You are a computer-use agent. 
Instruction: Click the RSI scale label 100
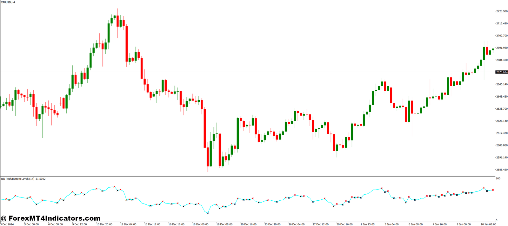498,178
